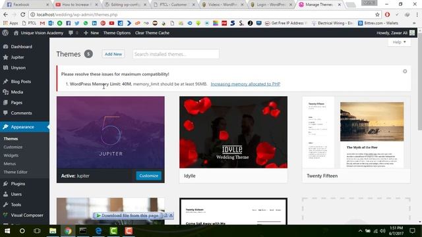Close the download file popup bar
Screen dimensions: 422x237
(x=171, y=215)
